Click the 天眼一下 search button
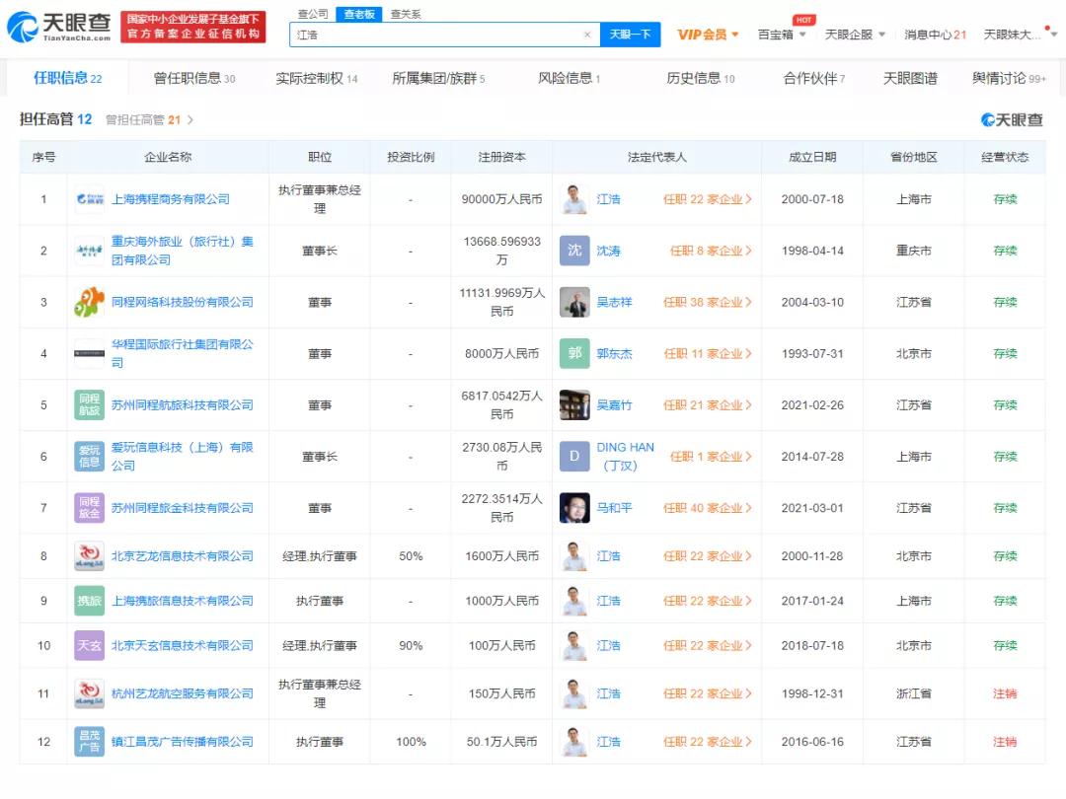This screenshot has width=1066, height=799. coord(631,33)
